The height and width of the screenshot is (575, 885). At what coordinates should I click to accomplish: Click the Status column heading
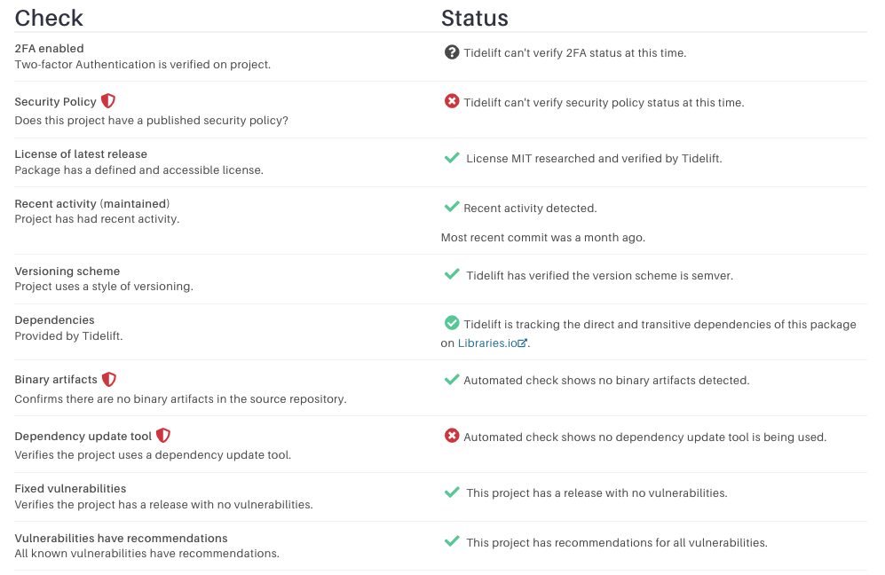(475, 18)
